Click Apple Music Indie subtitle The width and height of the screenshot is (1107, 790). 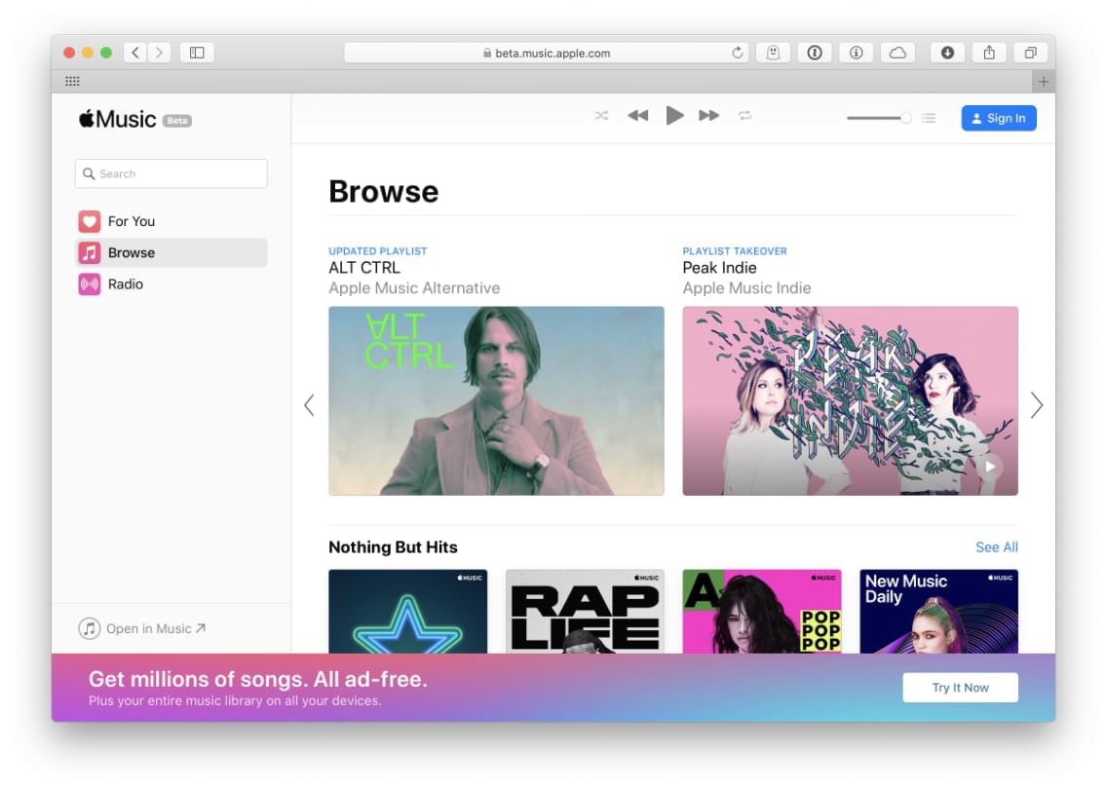click(747, 288)
